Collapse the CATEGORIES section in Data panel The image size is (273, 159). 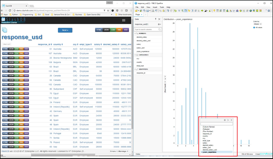click(135, 55)
